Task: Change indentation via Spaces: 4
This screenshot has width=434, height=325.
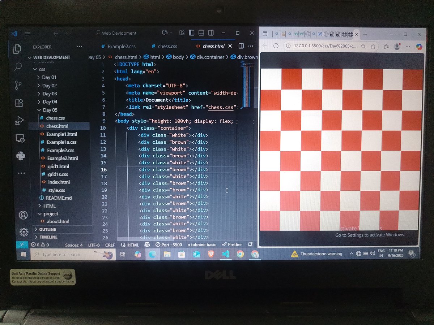Action: (x=73, y=245)
